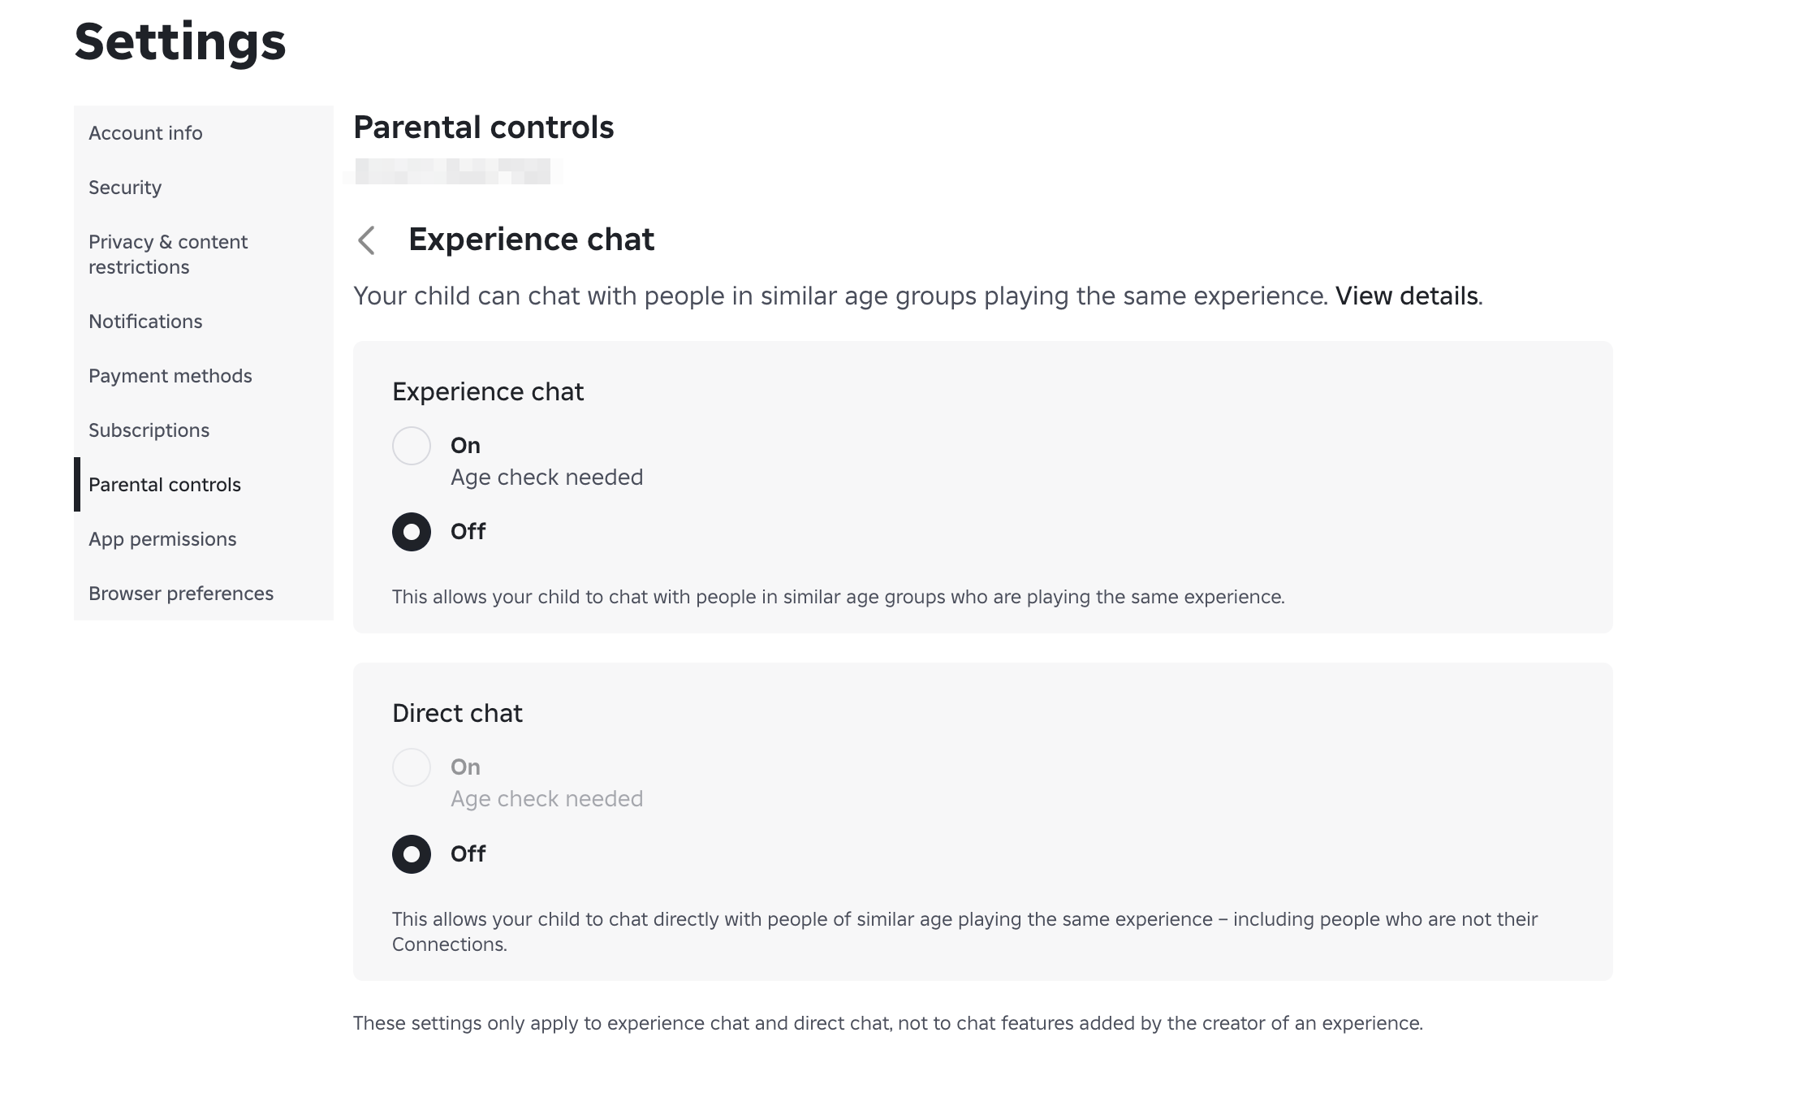Open Account info settings
This screenshot has height=1093, width=1812.
pos(146,132)
